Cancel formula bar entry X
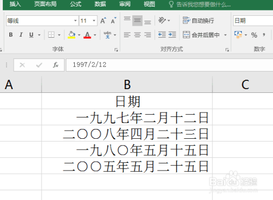The width and height of the screenshot is (273, 200). pos(22,65)
